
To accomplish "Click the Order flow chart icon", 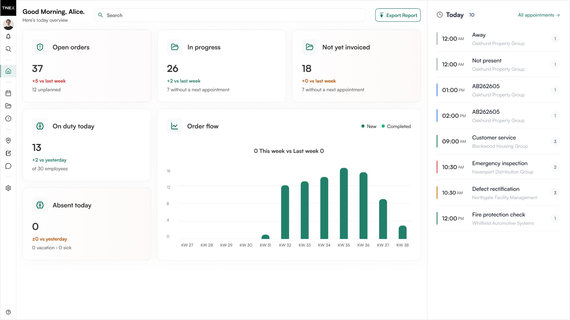I will (x=174, y=126).
